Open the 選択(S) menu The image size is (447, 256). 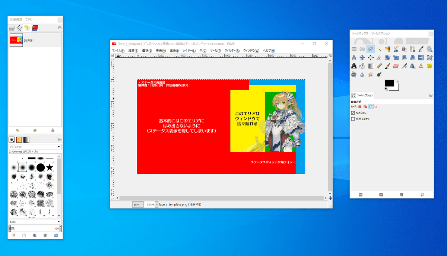tap(147, 51)
